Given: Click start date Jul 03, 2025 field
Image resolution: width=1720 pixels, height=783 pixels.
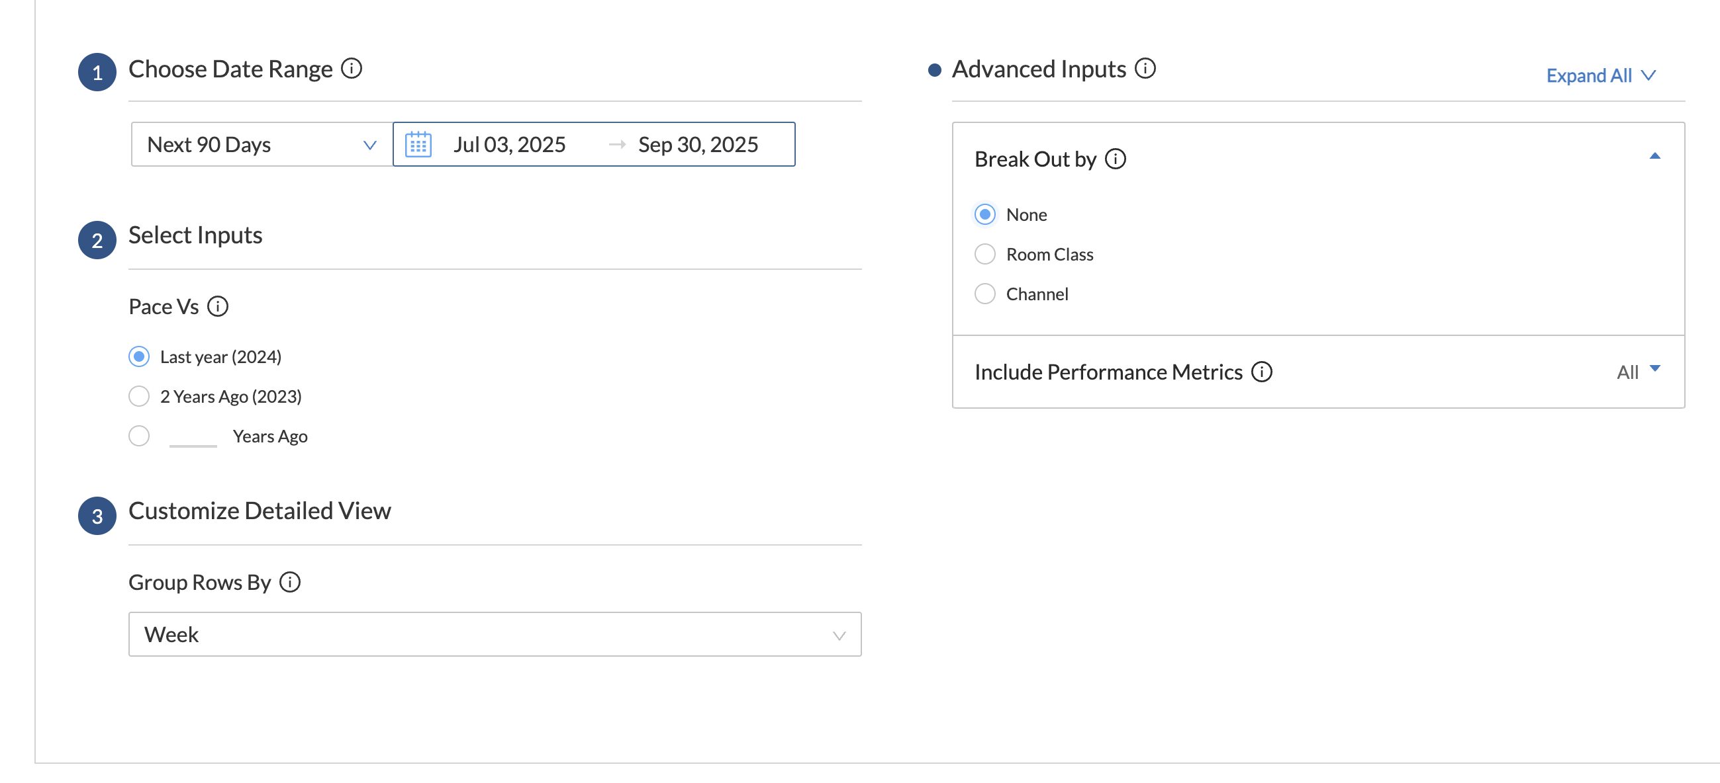Looking at the screenshot, I should [510, 145].
